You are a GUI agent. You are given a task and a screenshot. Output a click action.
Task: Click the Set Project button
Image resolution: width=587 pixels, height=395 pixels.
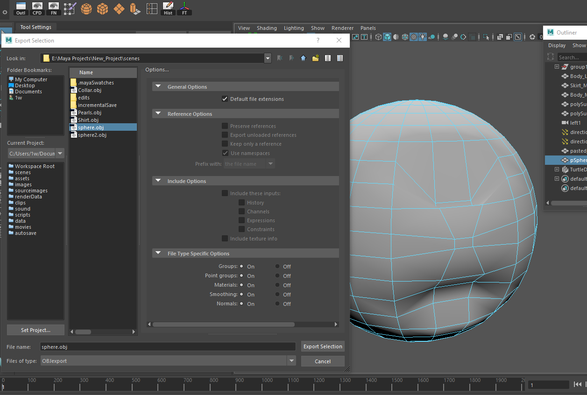35,330
